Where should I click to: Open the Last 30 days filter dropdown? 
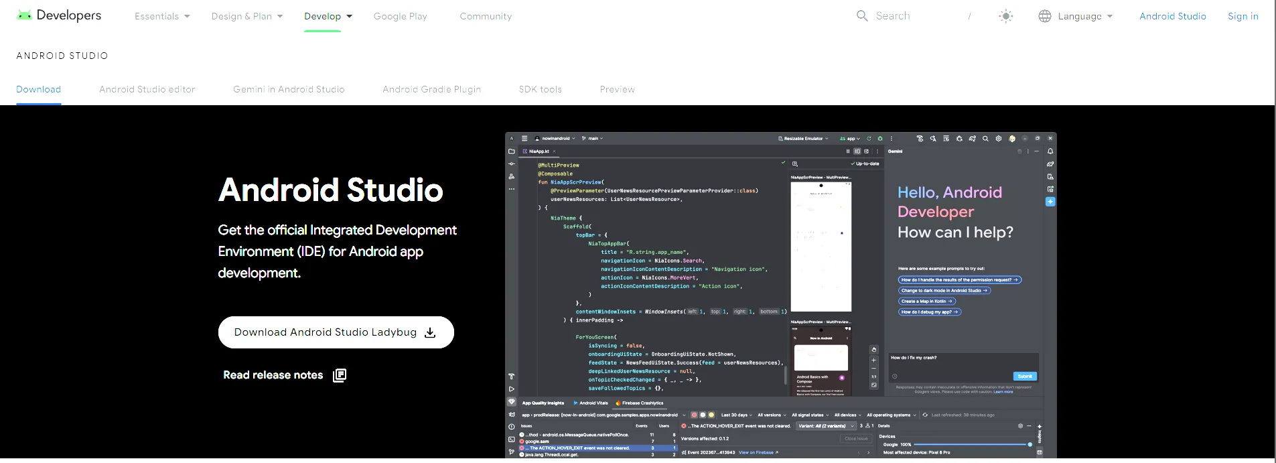pos(736,415)
